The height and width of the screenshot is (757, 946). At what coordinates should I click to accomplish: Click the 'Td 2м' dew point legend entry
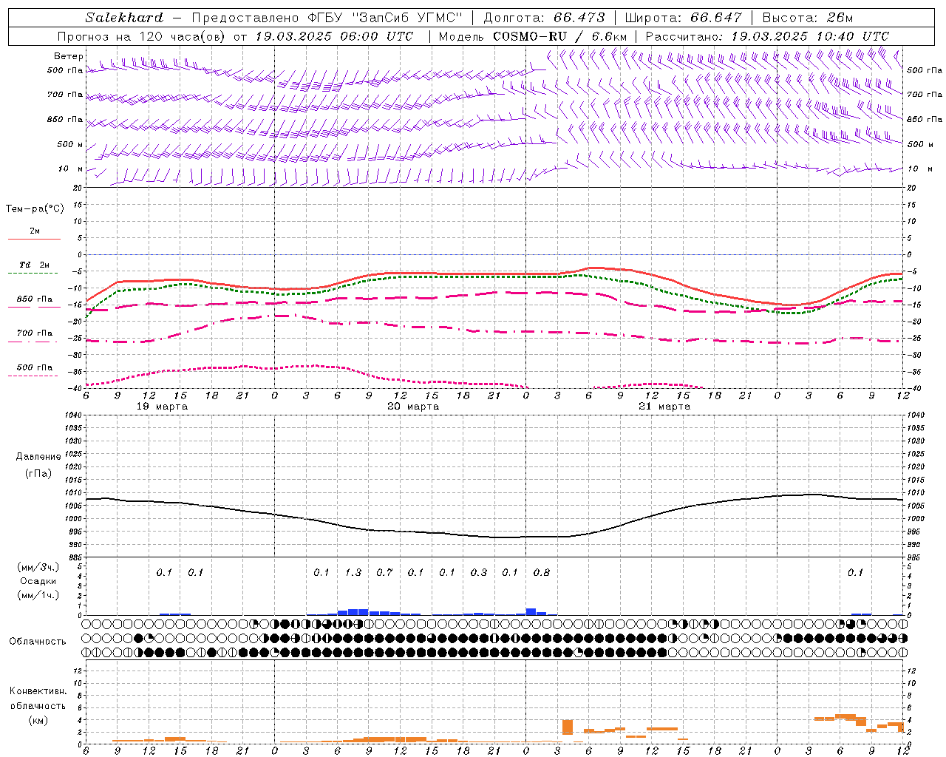pyautogui.click(x=35, y=265)
